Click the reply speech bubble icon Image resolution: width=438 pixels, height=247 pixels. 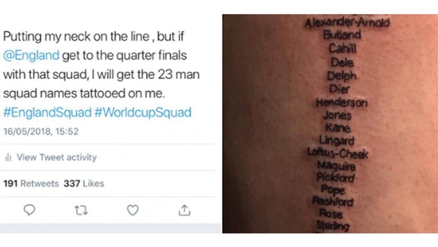(x=30, y=210)
